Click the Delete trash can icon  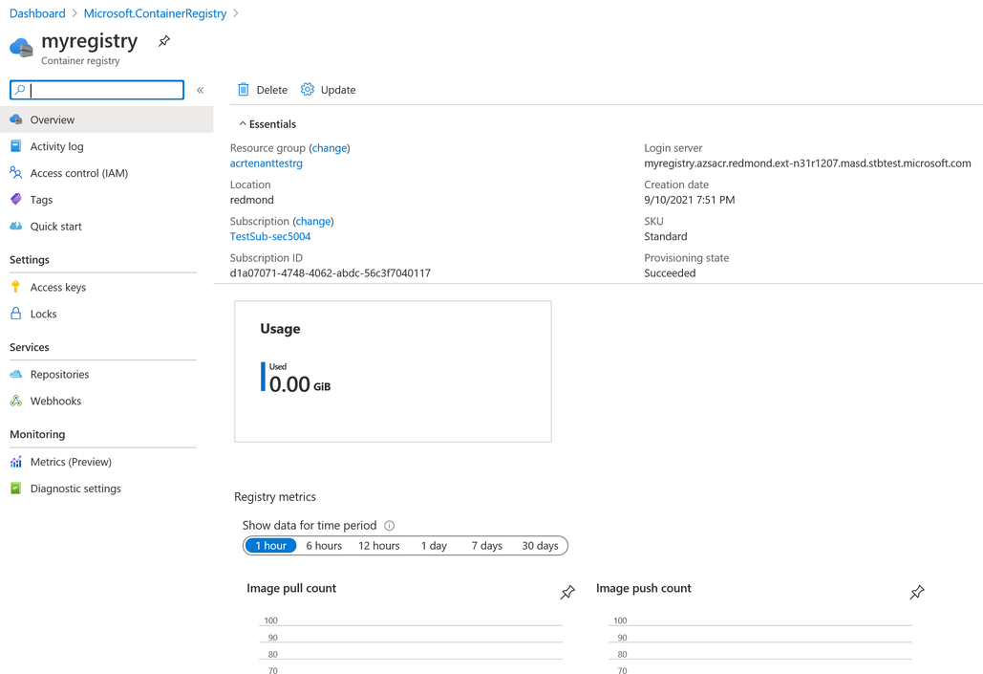tap(244, 90)
